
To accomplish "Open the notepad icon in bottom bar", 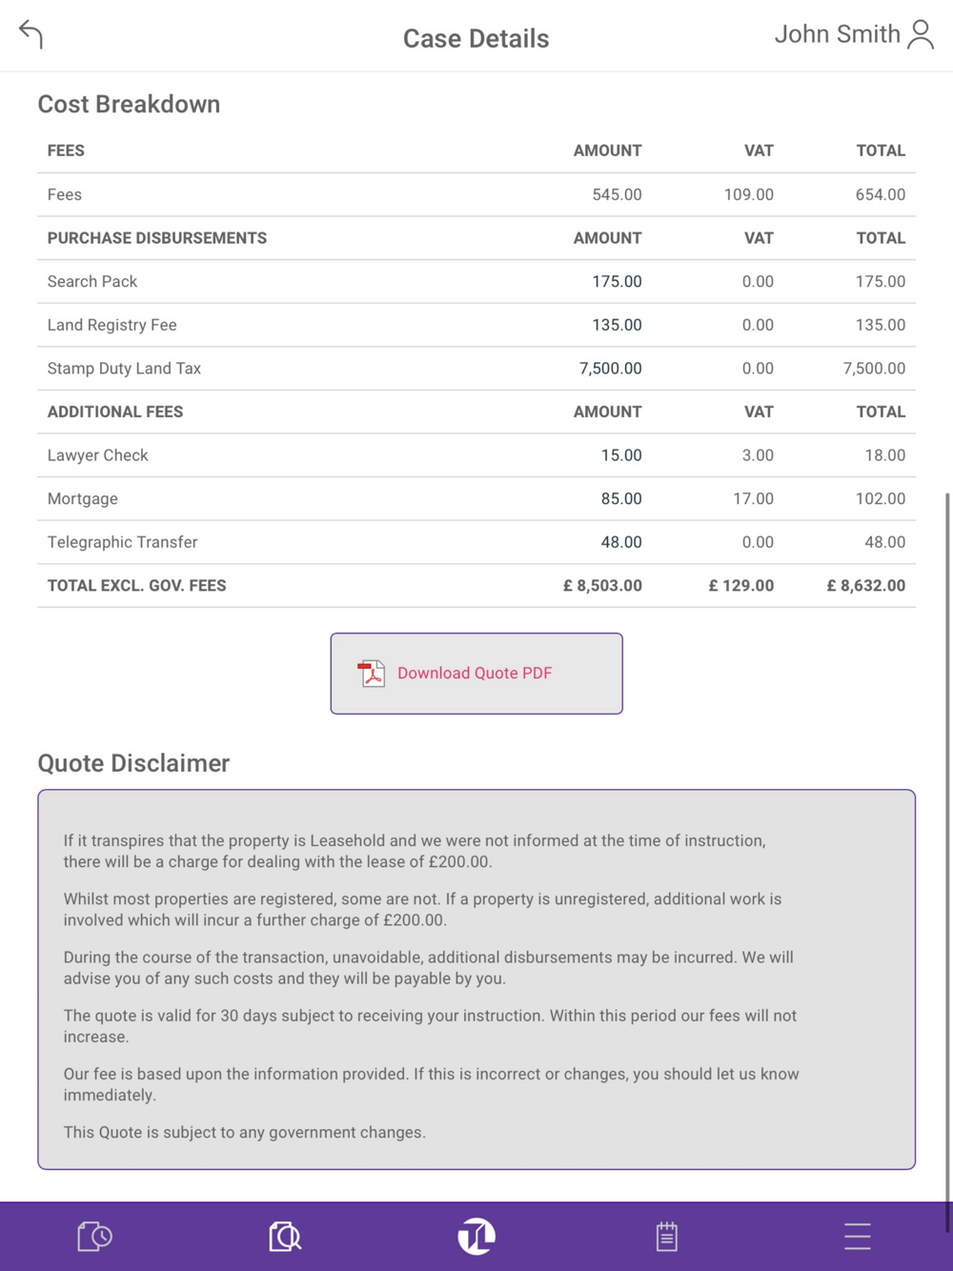I will [x=667, y=1237].
